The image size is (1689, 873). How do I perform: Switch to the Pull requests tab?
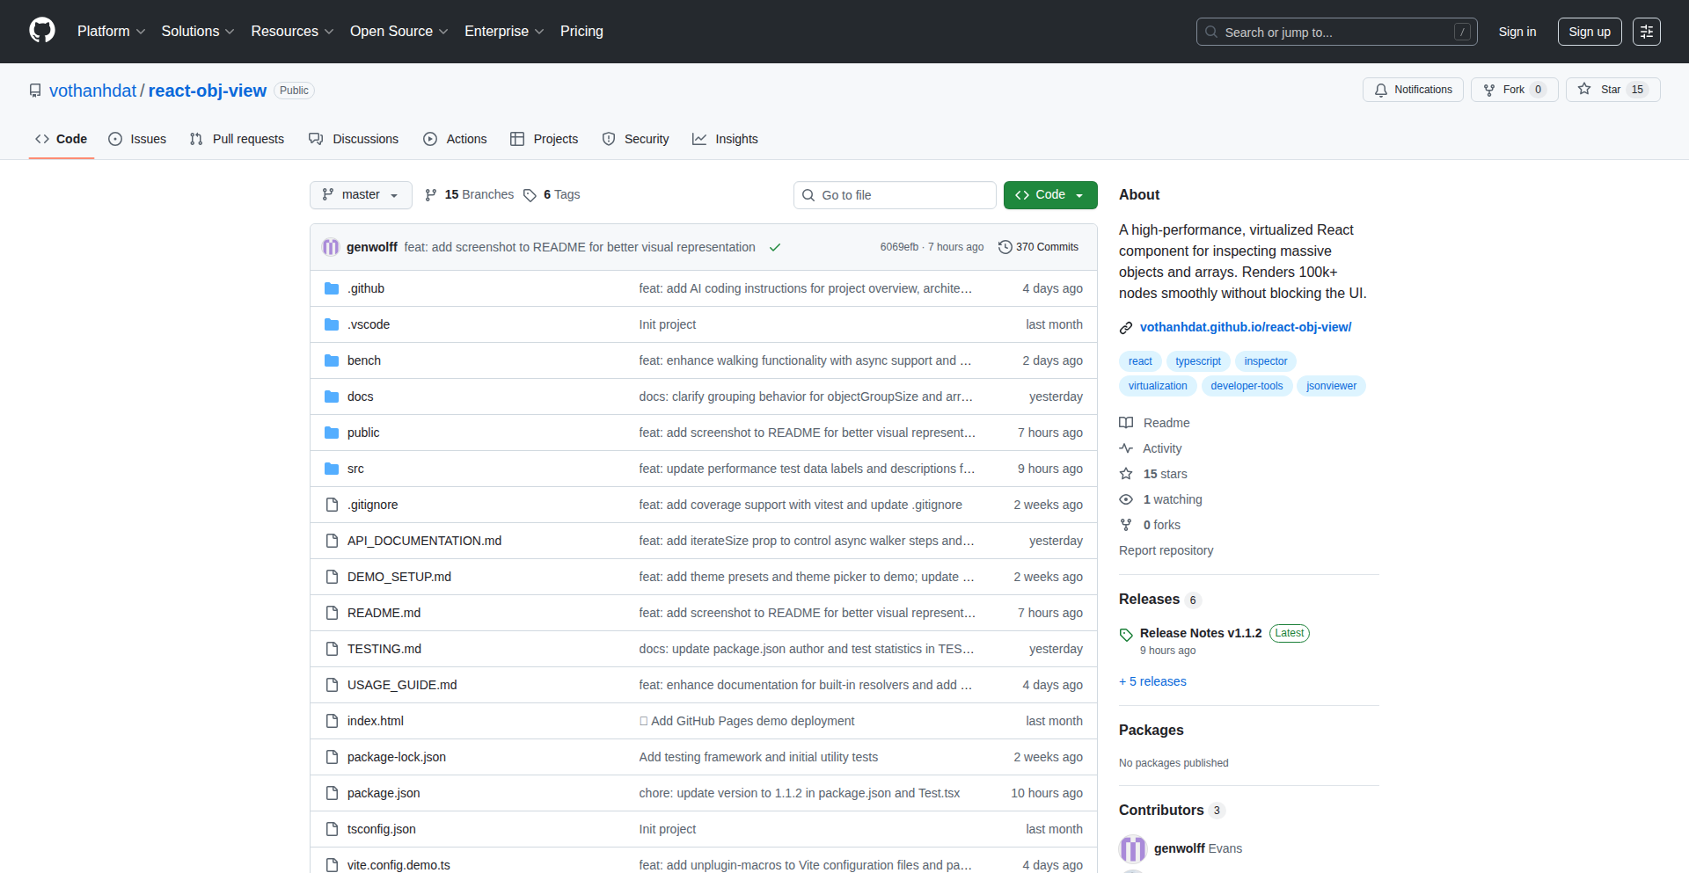(237, 139)
